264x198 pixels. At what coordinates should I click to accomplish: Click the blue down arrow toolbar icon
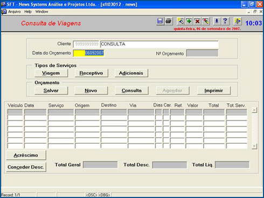click(x=217, y=21)
